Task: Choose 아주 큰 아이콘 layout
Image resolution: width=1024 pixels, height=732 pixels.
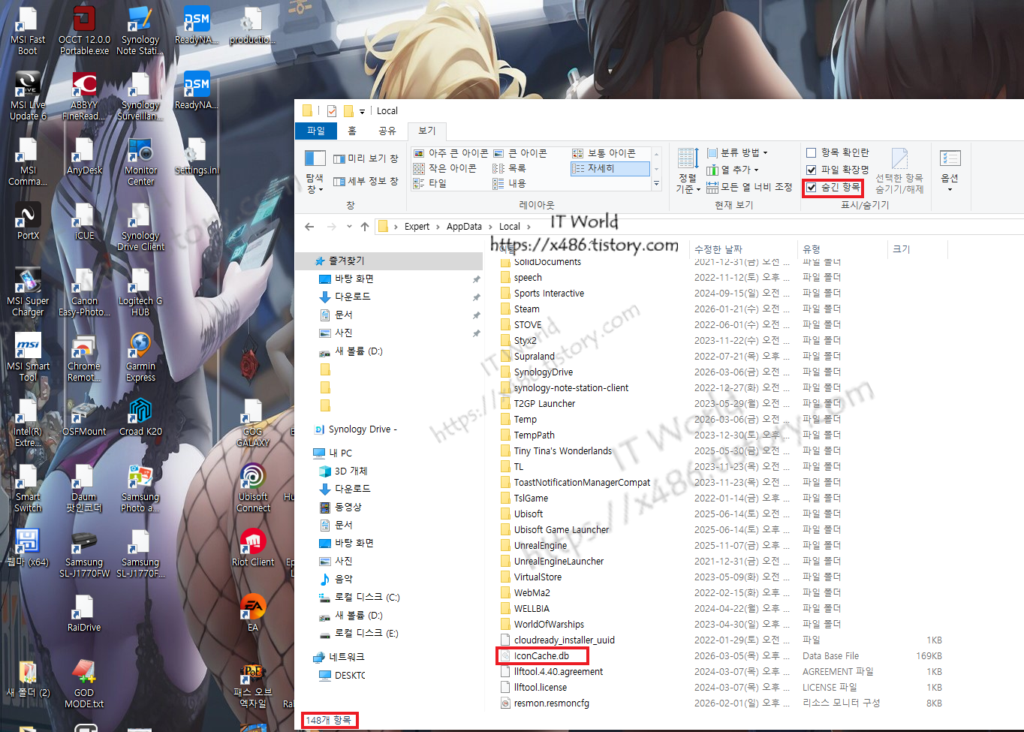Action: (451, 153)
